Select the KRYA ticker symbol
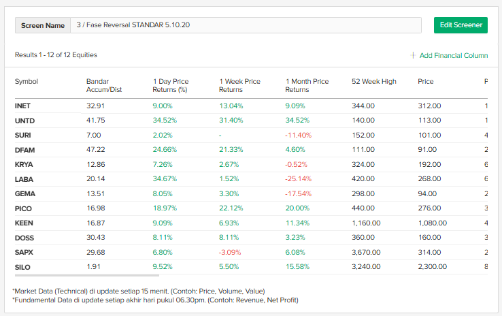The height and width of the screenshot is (316, 502). 24,165
